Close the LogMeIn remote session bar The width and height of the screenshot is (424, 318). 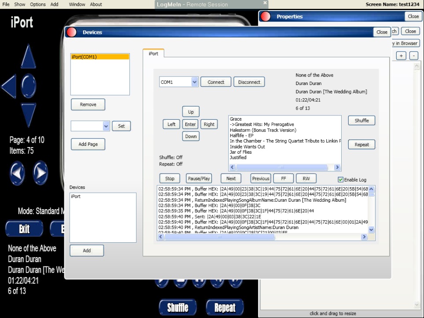265,3
